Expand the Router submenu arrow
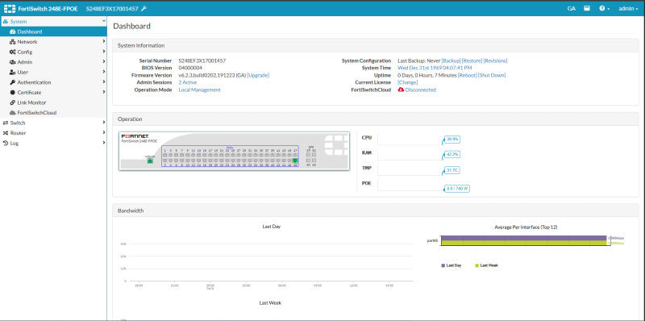This screenshot has height=321, width=645. click(x=104, y=132)
